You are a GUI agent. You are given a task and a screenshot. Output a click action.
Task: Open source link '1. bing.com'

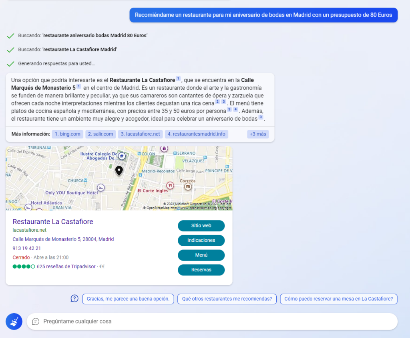(67, 134)
